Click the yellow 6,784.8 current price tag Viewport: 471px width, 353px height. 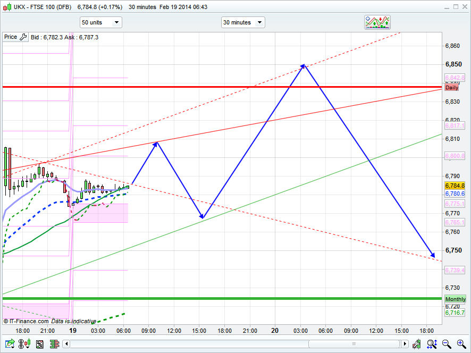(x=455, y=186)
